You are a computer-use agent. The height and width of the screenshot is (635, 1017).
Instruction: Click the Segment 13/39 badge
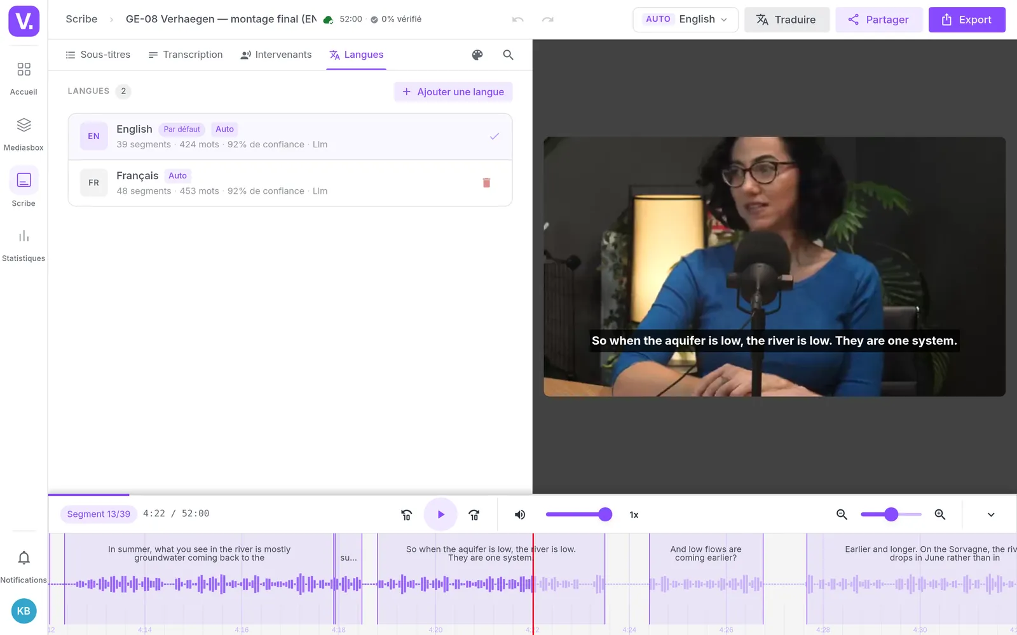point(99,514)
